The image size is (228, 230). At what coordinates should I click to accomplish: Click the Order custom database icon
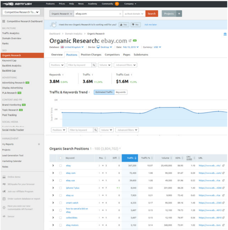[4, 199]
